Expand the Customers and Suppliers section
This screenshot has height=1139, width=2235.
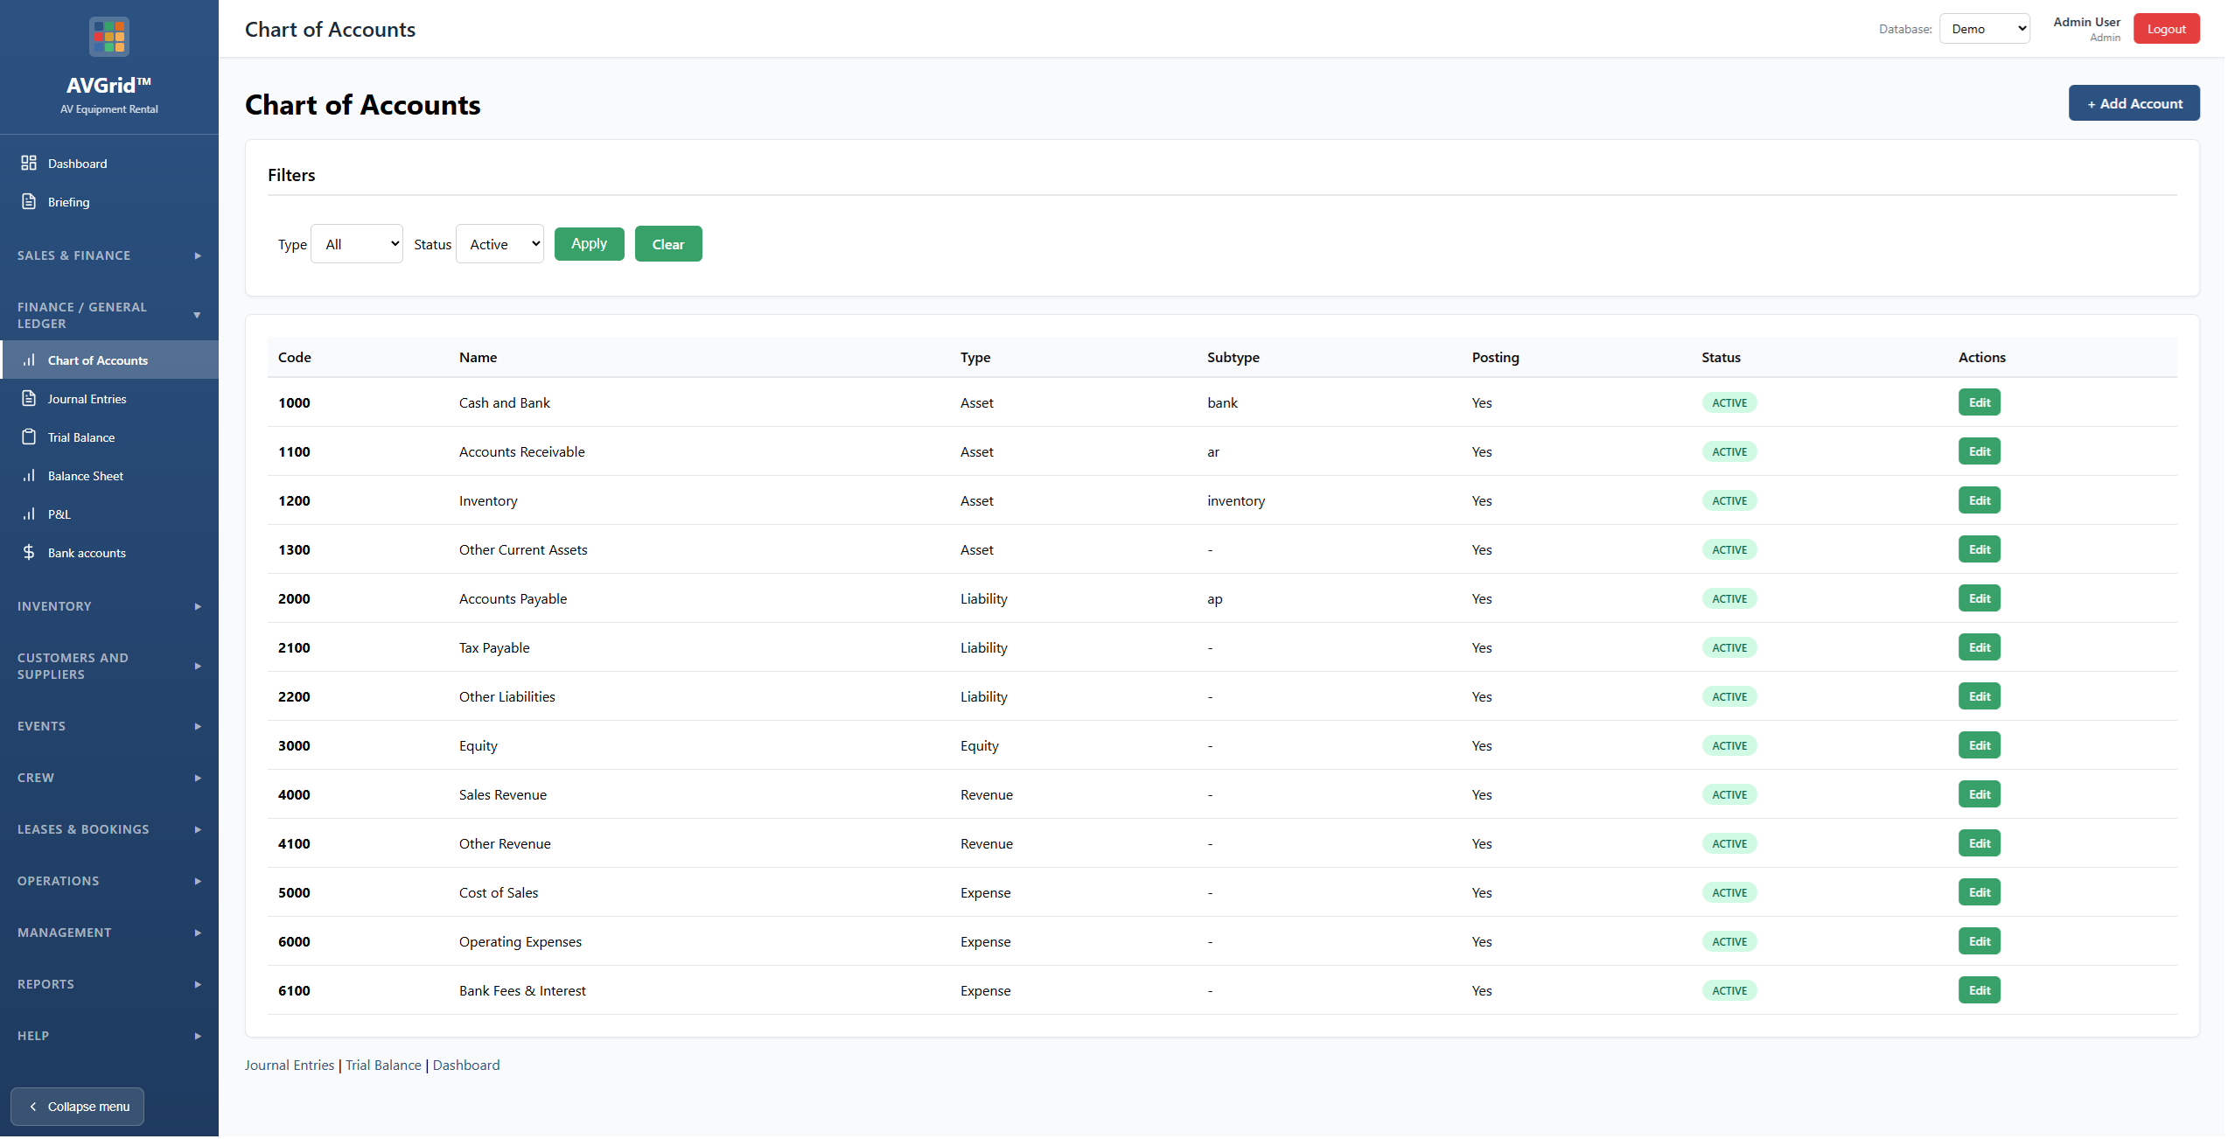[108, 666]
